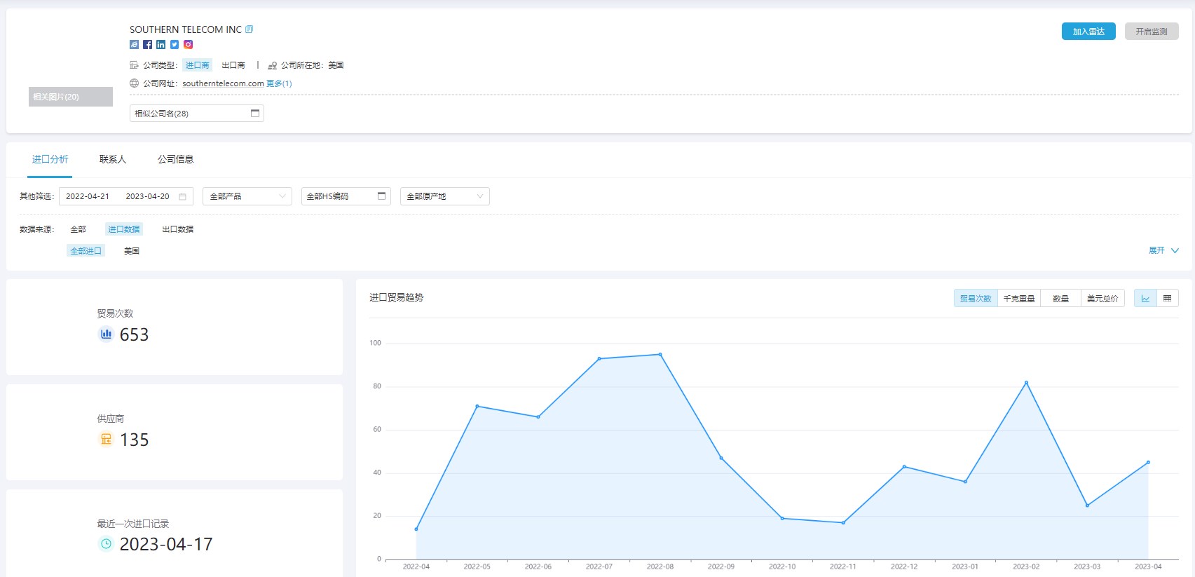Show chart by 千克重量
Screen dimensions: 1195x577
1019,298
